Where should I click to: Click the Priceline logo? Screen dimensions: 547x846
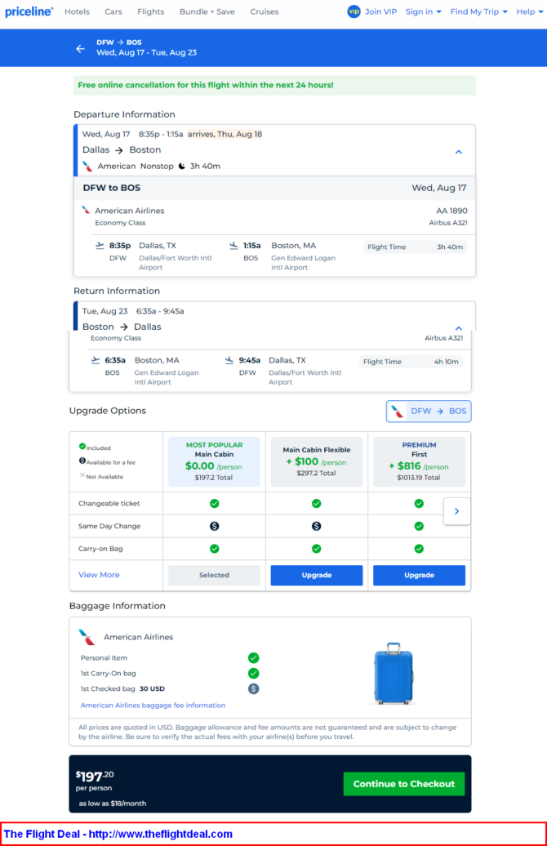point(29,11)
